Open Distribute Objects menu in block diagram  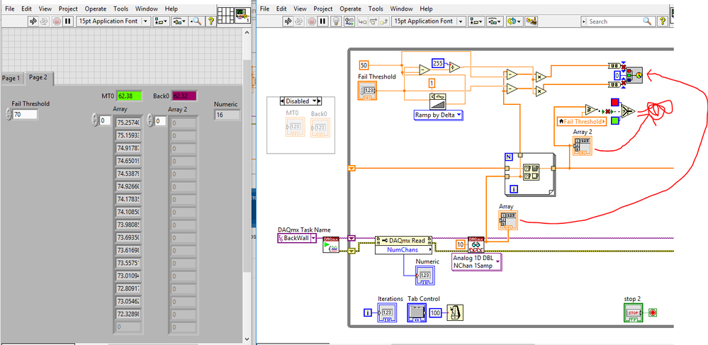(x=495, y=21)
